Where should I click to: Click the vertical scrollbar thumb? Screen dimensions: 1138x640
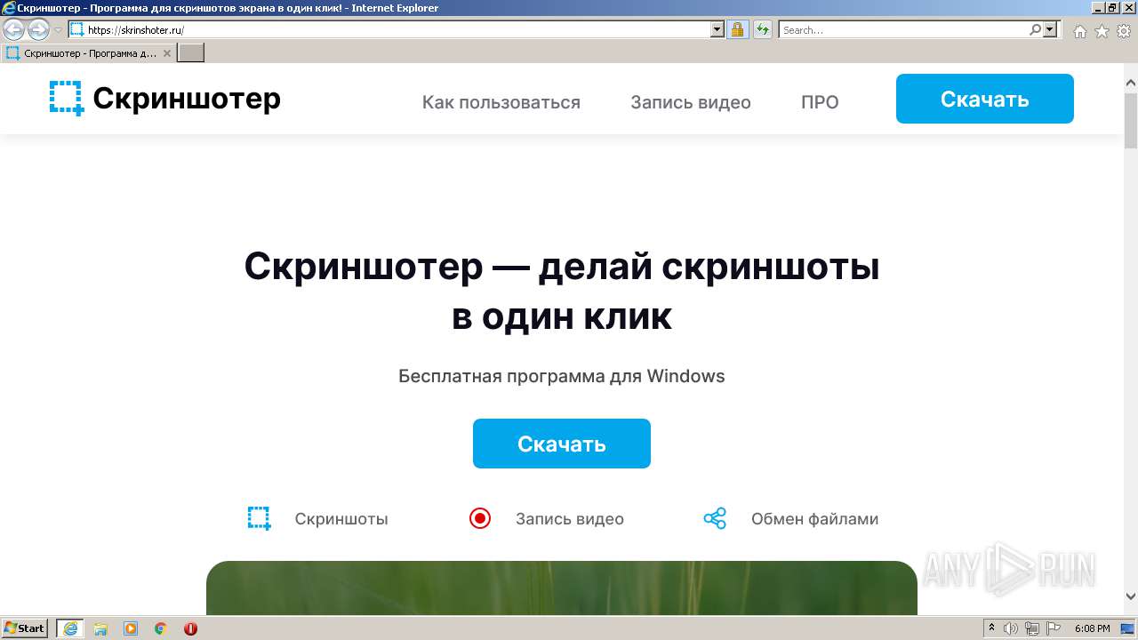click(1131, 120)
